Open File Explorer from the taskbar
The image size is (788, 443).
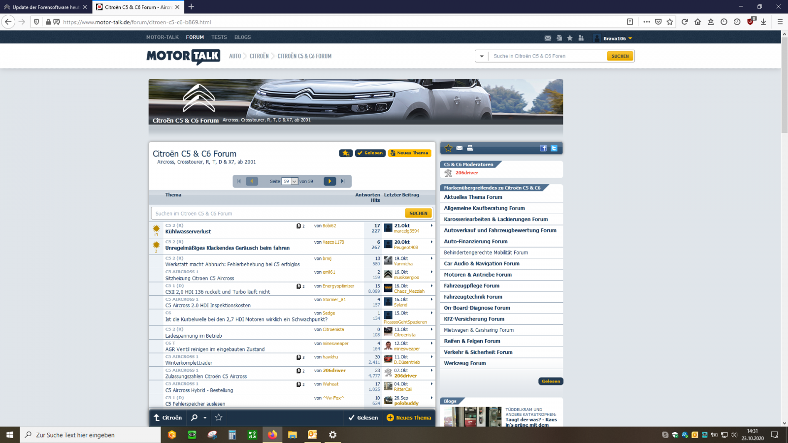(x=293, y=435)
